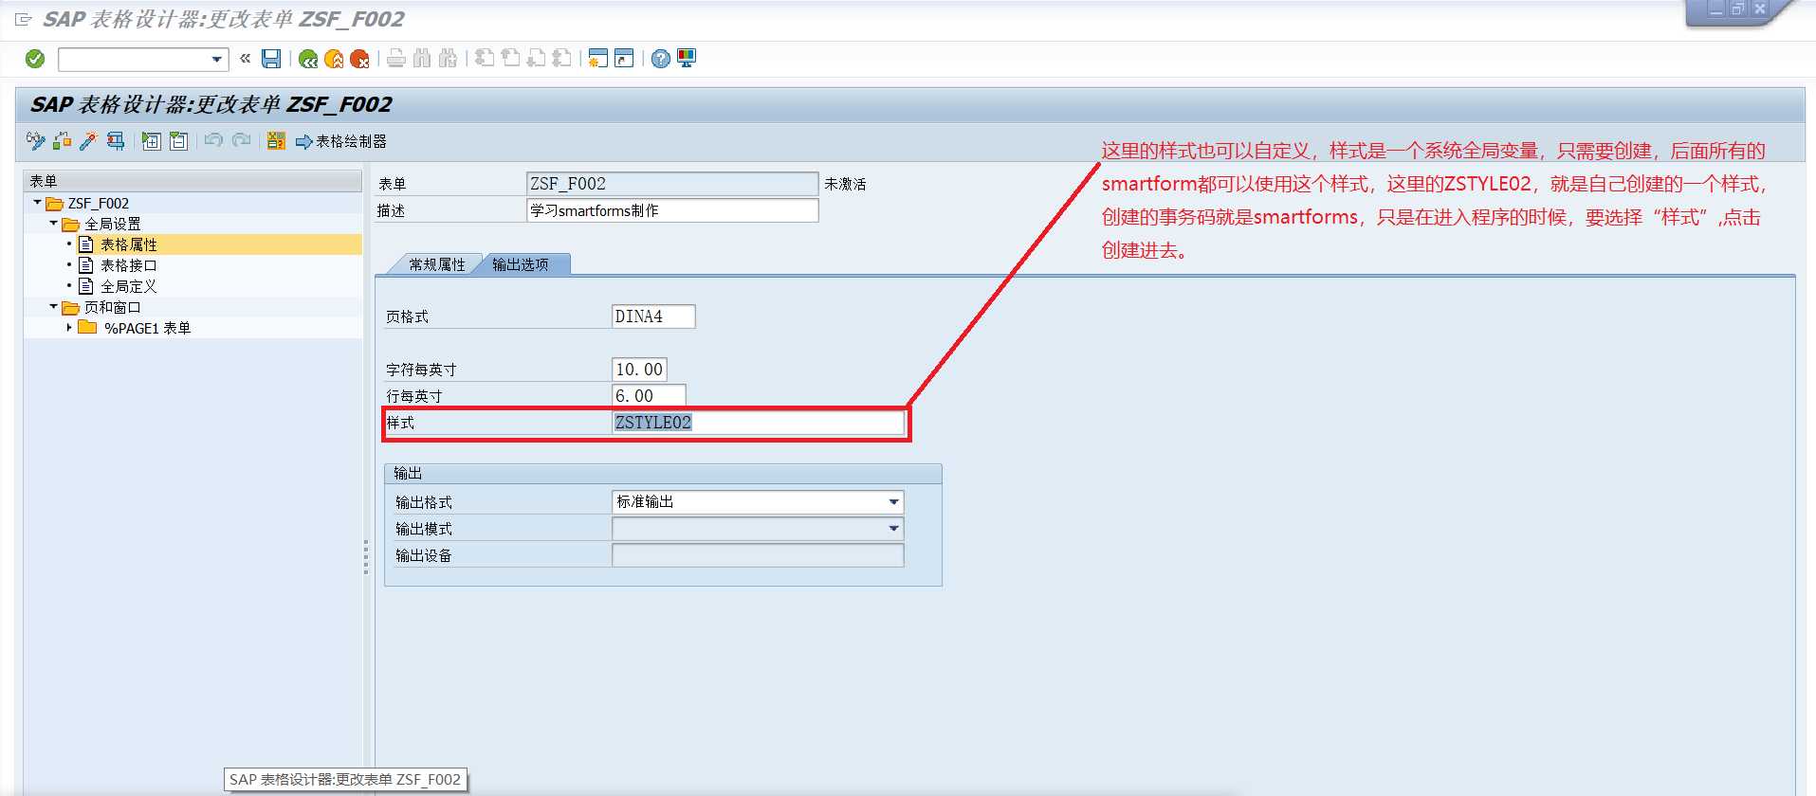Click the 未激活 status text
The width and height of the screenshot is (1816, 796).
[845, 184]
